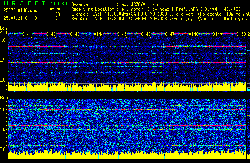The height and width of the screenshot is (163, 250).
Task: Click the 0149 time marker
Action: (x=217, y=34)
